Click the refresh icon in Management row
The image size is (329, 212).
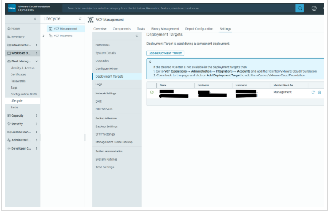pos(313,93)
